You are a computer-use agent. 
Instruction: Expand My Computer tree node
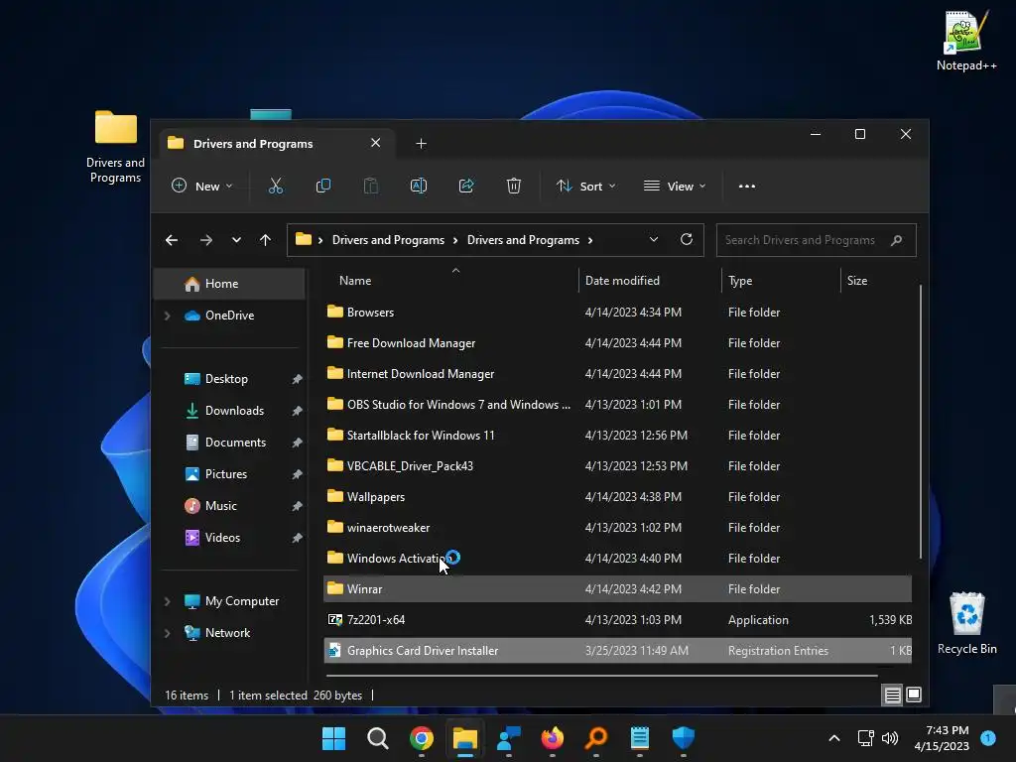[x=167, y=601]
